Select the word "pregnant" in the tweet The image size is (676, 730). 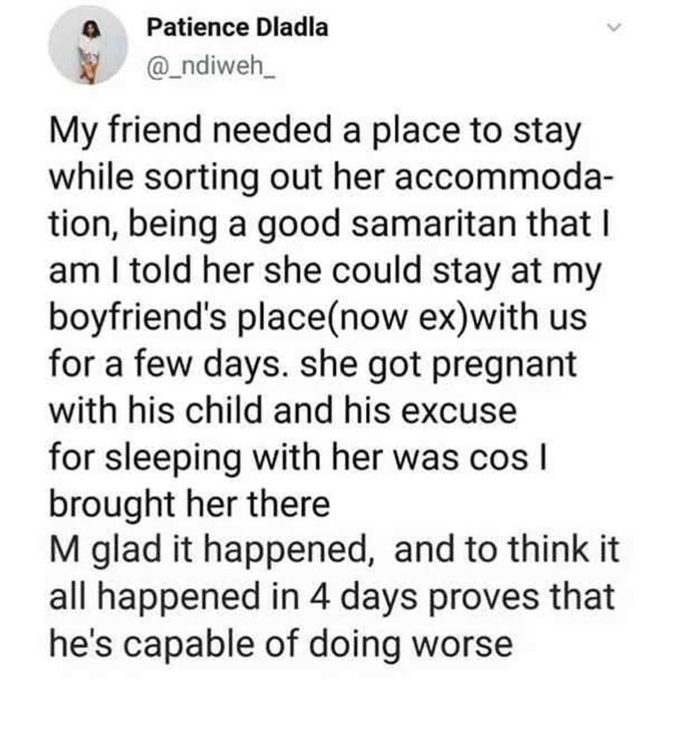pos(505,364)
